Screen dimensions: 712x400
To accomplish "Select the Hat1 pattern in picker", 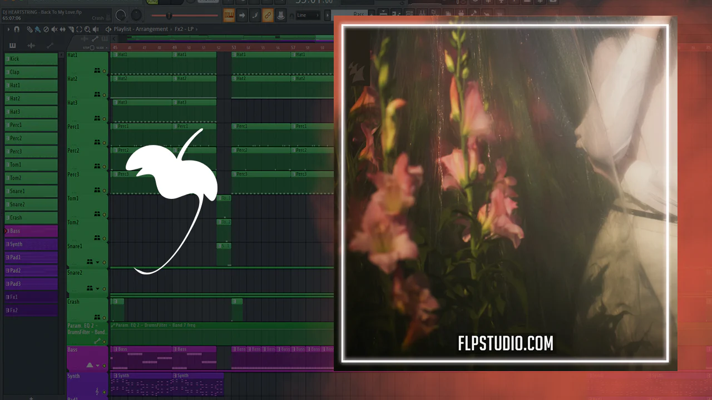I will click(x=31, y=86).
